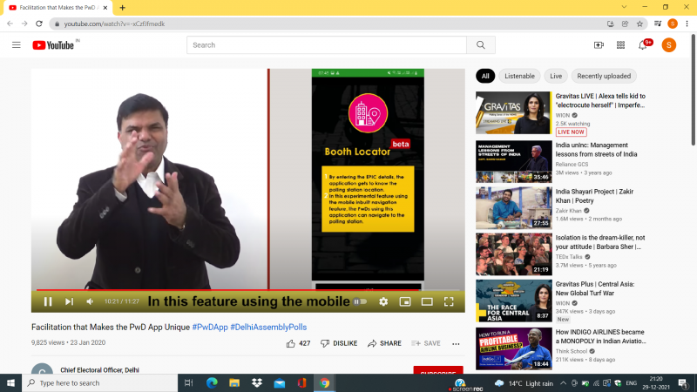The image size is (697, 392).
Task: Open File Explorer from taskbar
Action: 234,382
